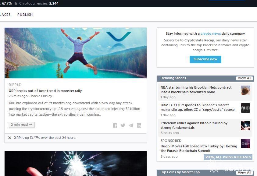Viewport: 257px width, 176px height.
Task: Click VIEW ALL PRESS RELEASES button
Action: 228,157
